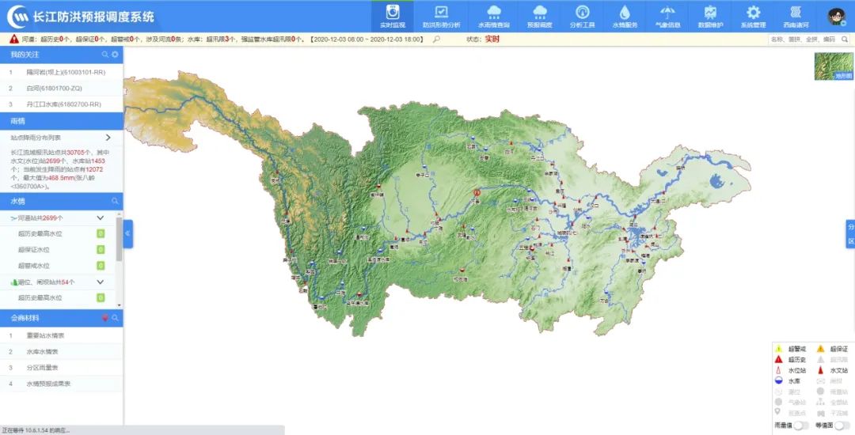This screenshot has height=435, width=855.
Task: Click the settings gear in 我的关注 header
Action: pyautogui.click(x=115, y=55)
